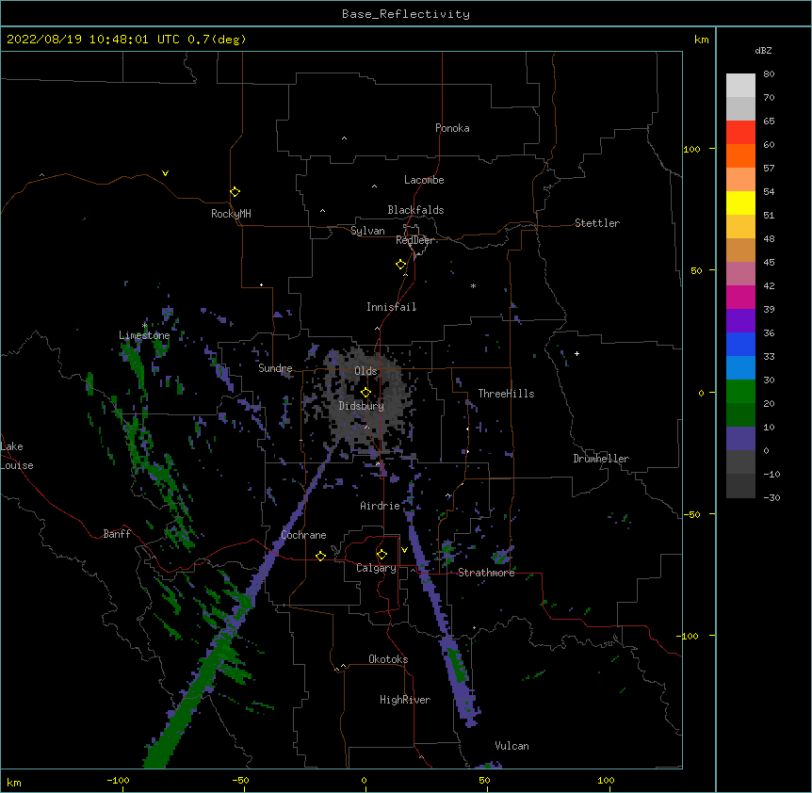Click the km unit label at top right
Screen dimensions: 812x793
click(x=702, y=40)
